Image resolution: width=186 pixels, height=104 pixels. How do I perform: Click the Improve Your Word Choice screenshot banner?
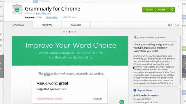coord(70,51)
